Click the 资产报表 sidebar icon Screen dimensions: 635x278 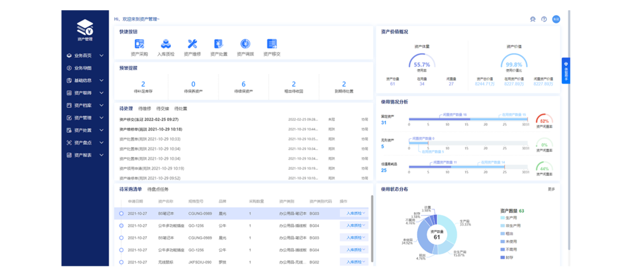pos(69,155)
